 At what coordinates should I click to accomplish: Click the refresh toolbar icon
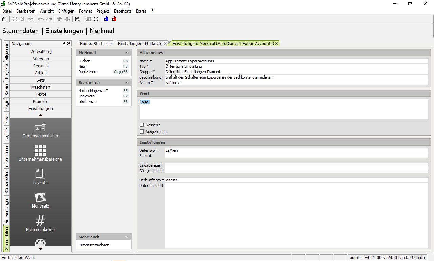96,19
